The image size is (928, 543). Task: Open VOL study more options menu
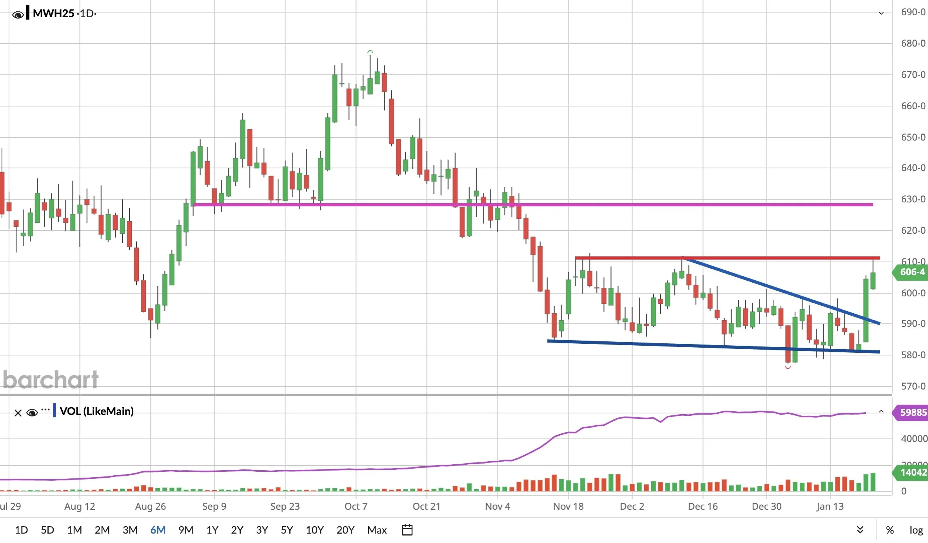point(45,410)
